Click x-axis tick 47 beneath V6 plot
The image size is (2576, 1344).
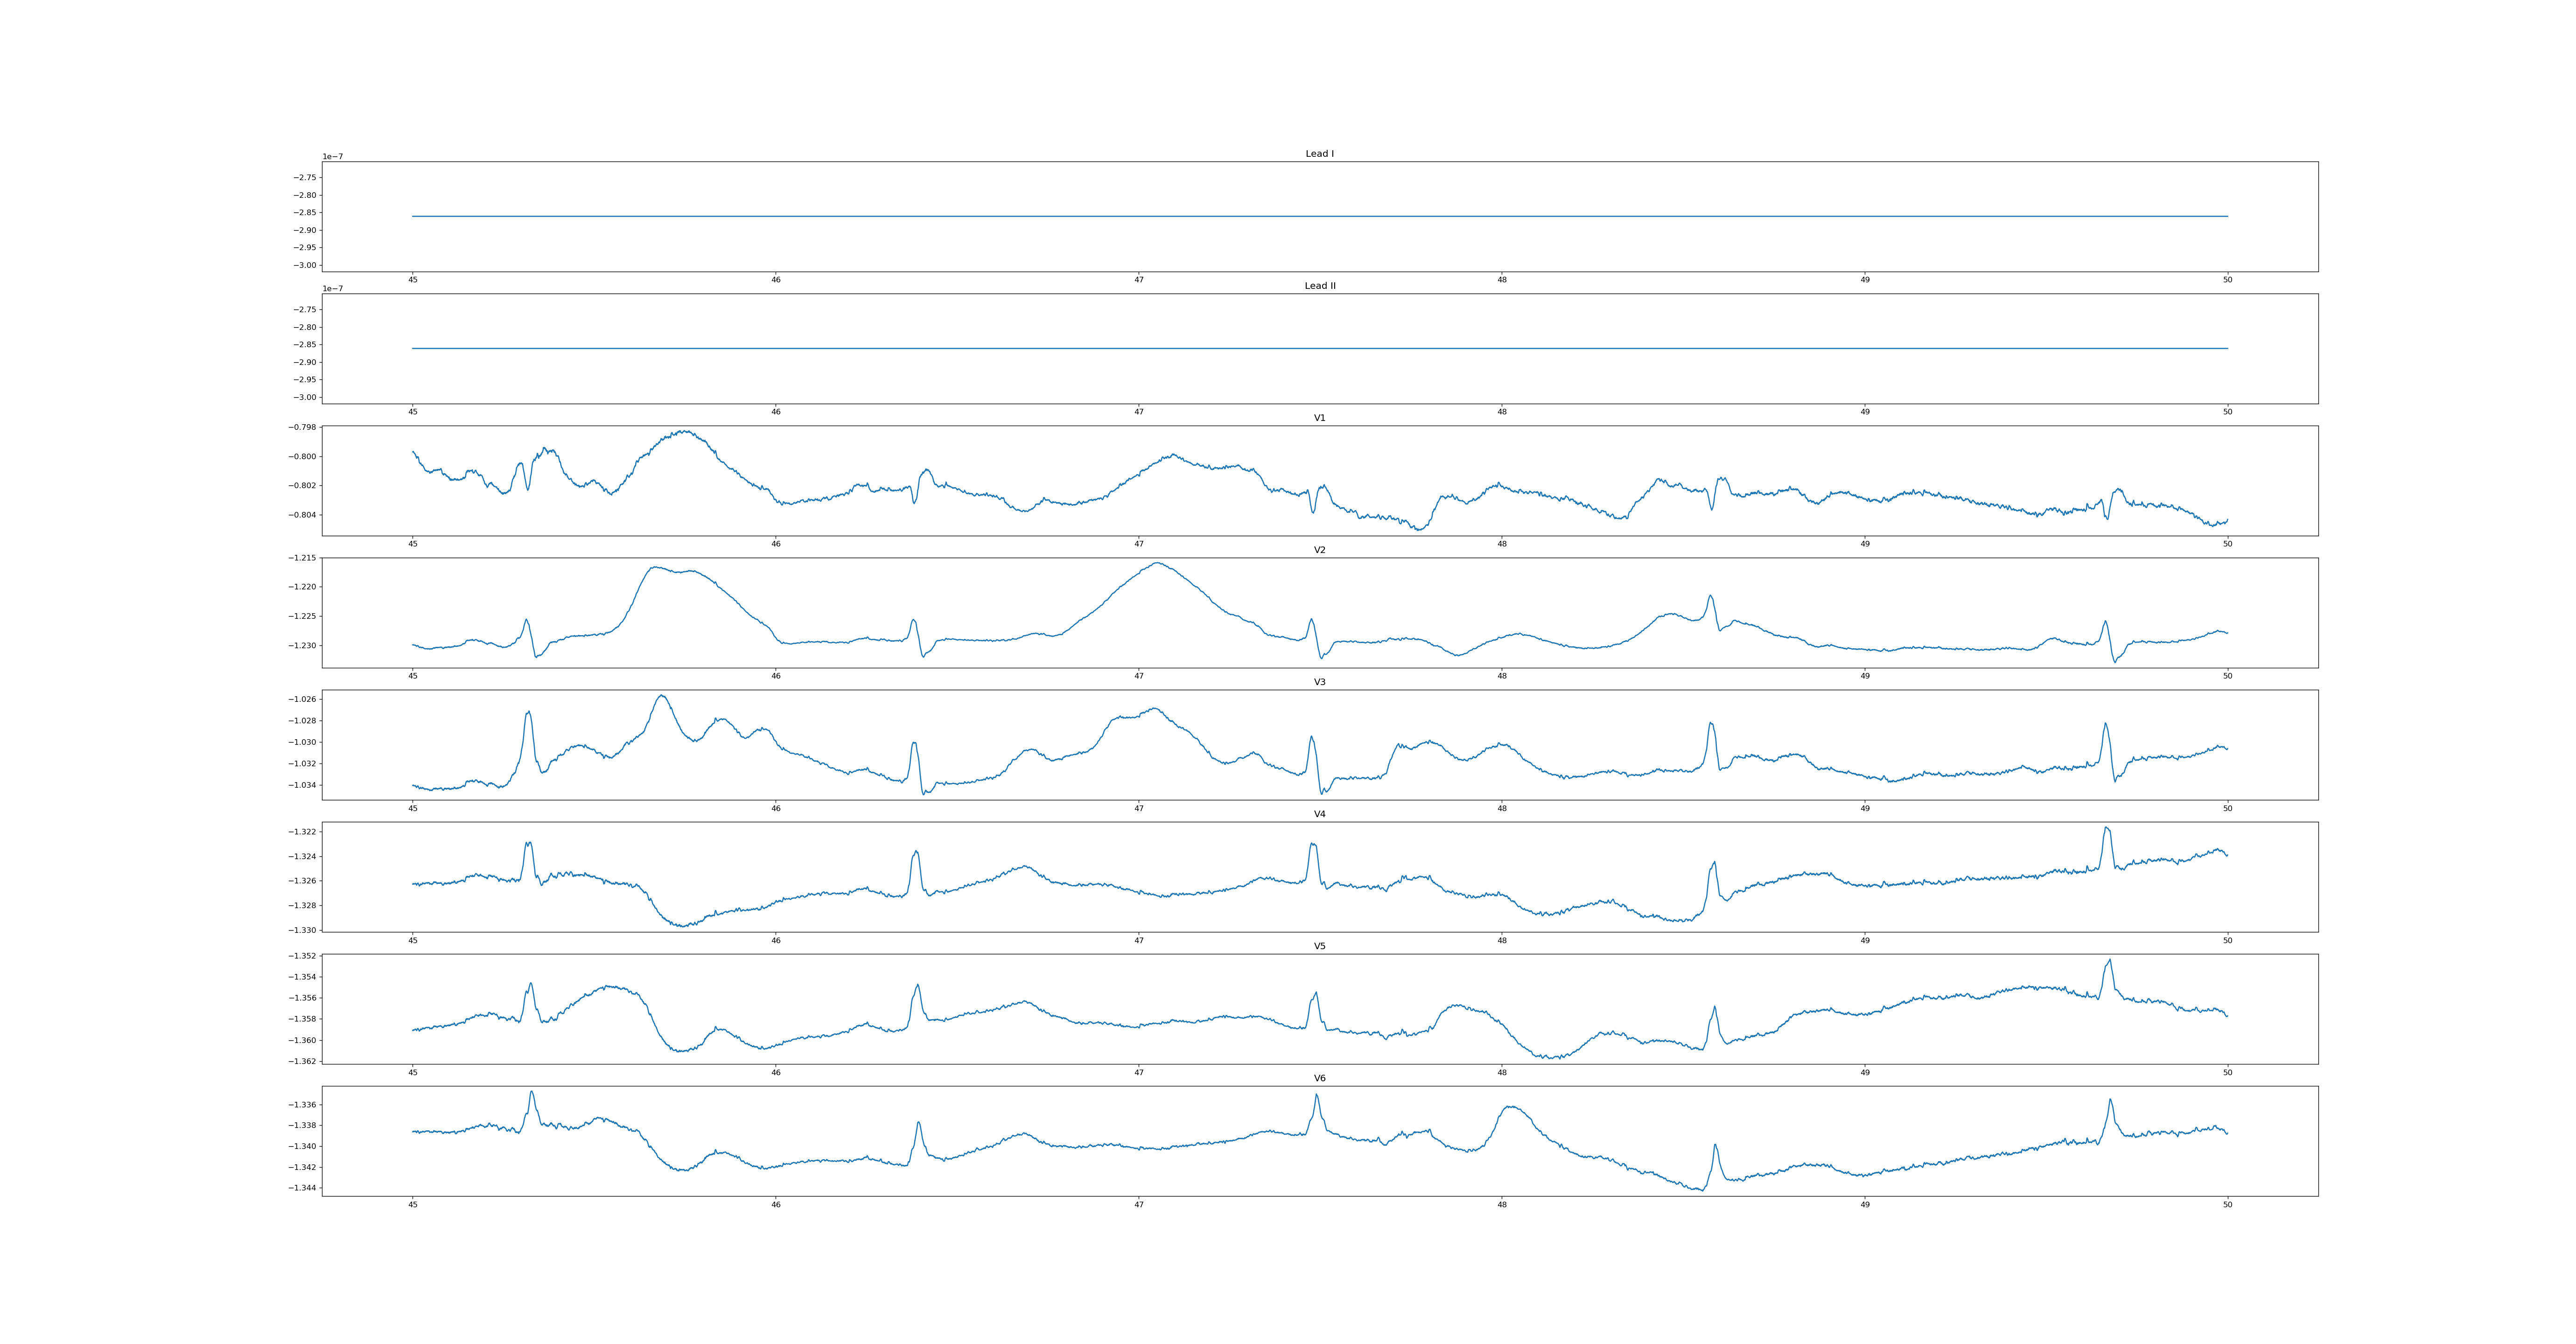point(1139,1205)
